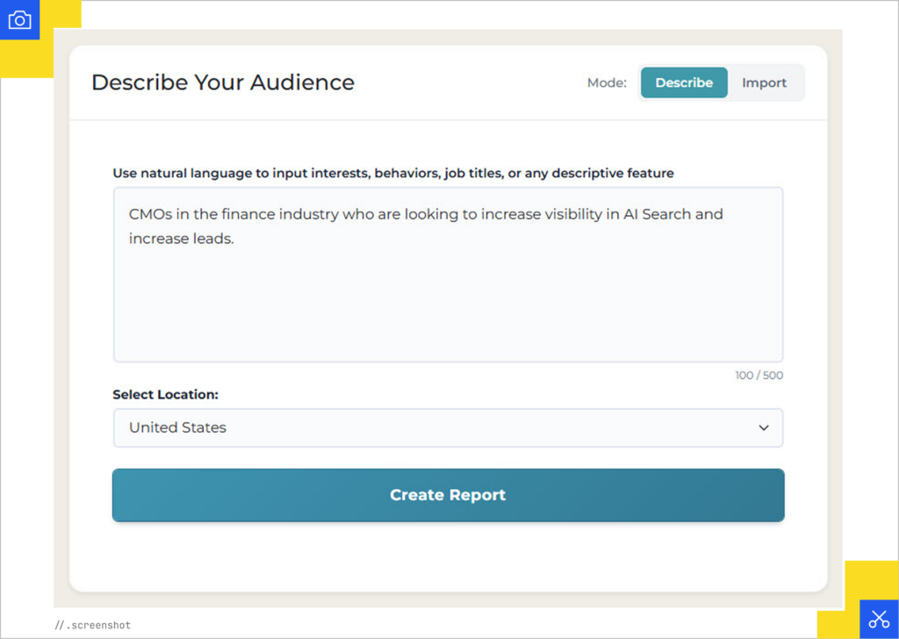This screenshot has height=639, width=899.
Task: Click the Create Report button
Action: coord(449,495)
